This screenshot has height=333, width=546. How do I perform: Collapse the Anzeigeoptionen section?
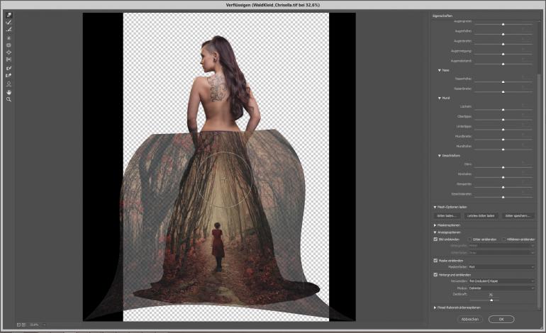point(435,232)
